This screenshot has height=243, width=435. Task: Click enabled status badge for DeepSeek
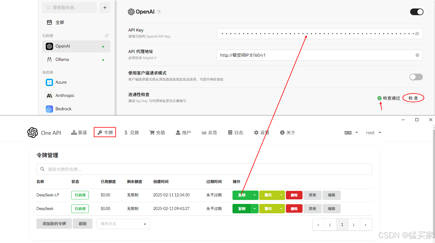80,209
